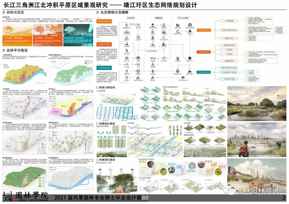
Task: Click the 科普教育 sun icon
Action: [138, 71]
